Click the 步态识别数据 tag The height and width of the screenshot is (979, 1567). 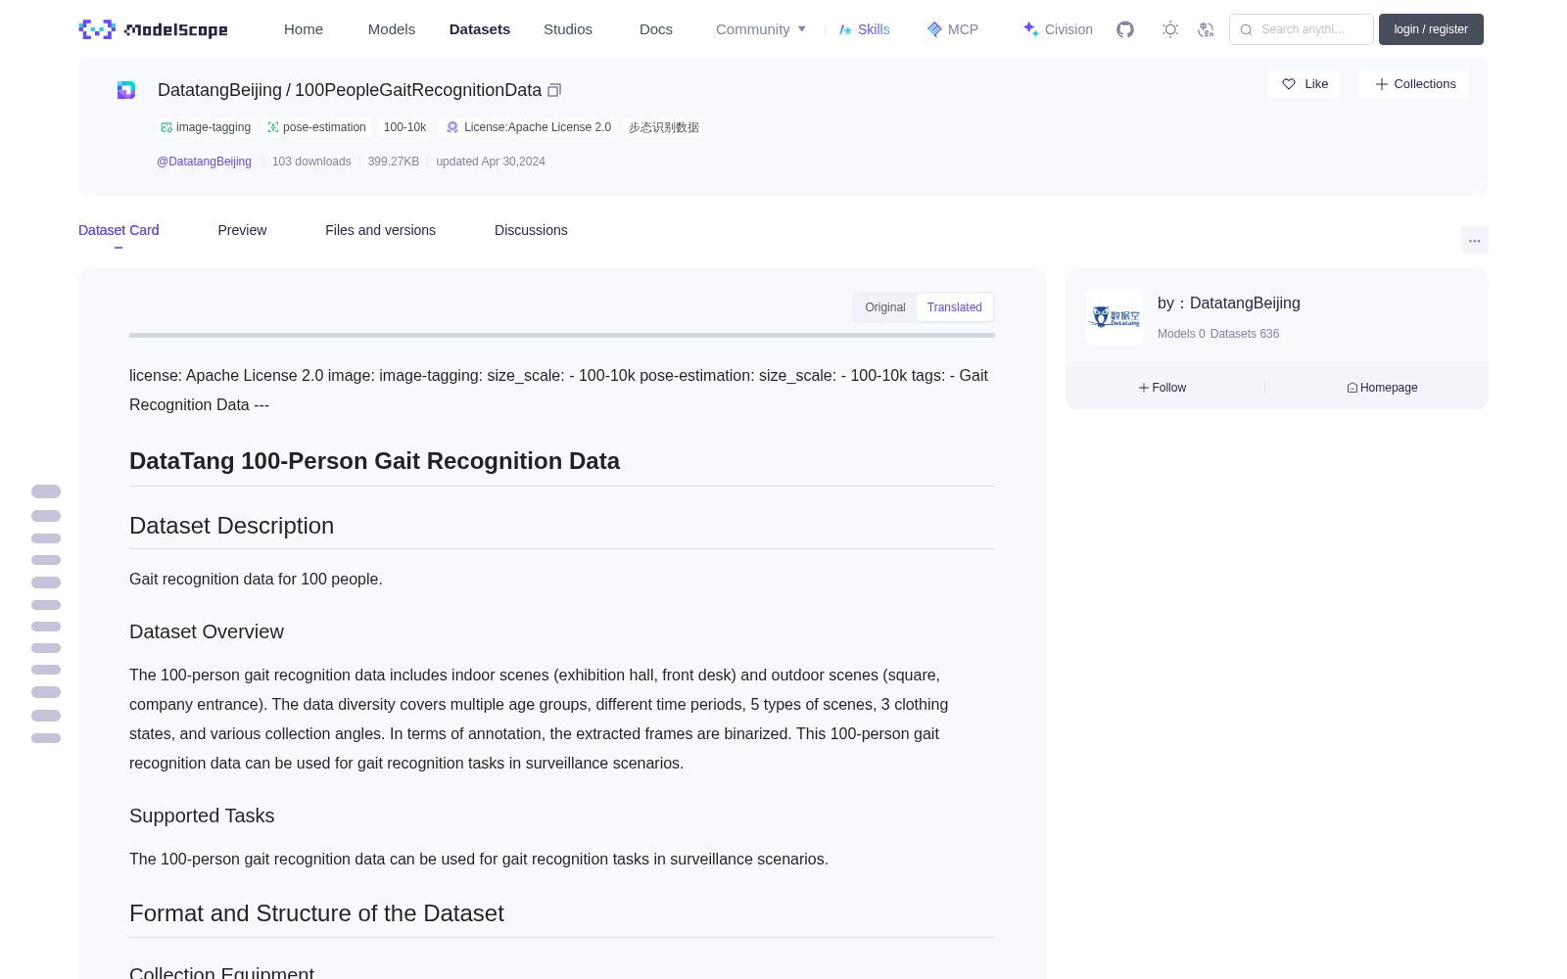click(664, 127)
